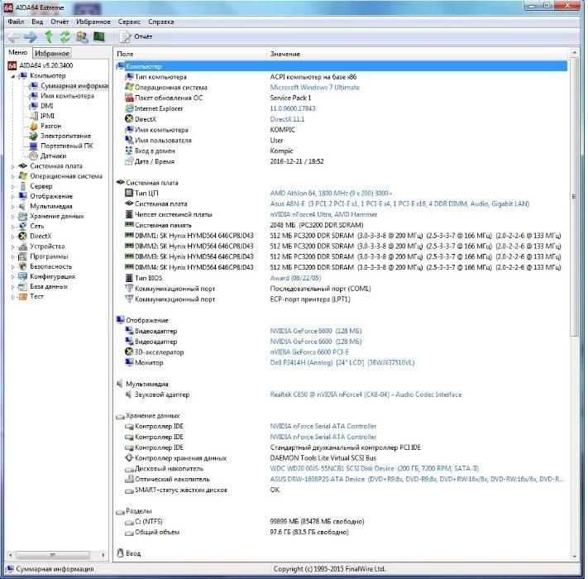
Task: Click the Электропитание icon in tree
Action: pyautogui.click(x=34, y=136)
